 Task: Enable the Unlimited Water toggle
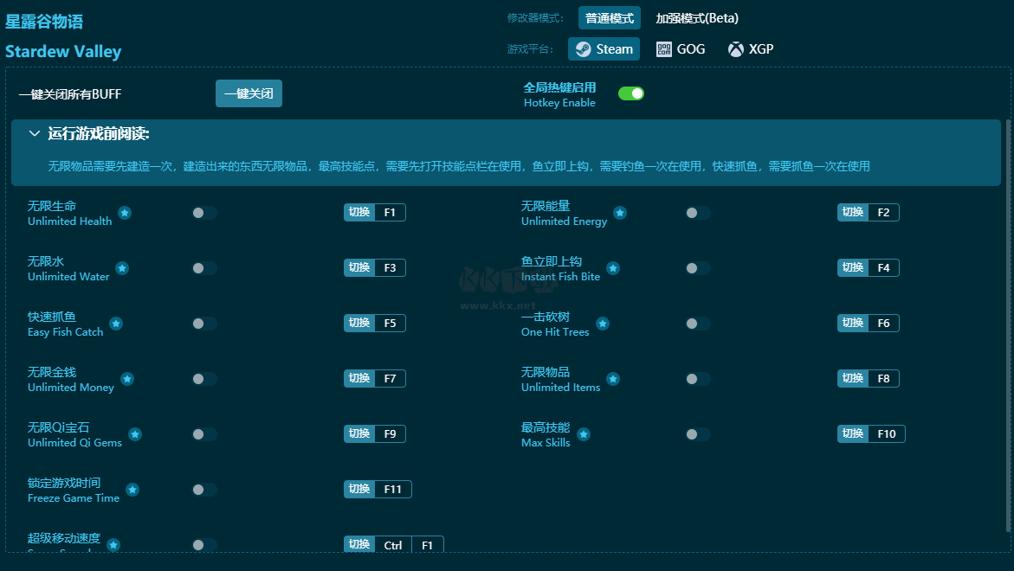pyautogui.click(x=204, y=268)
